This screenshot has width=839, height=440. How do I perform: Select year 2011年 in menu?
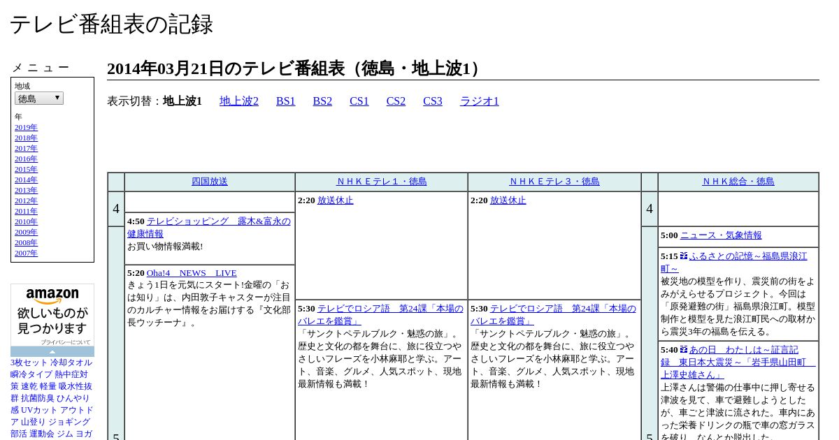tap(26, 211)
